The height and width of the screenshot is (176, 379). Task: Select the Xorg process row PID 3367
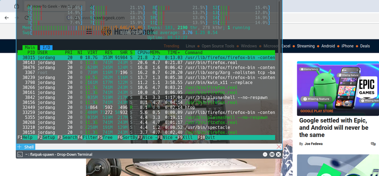146,72
